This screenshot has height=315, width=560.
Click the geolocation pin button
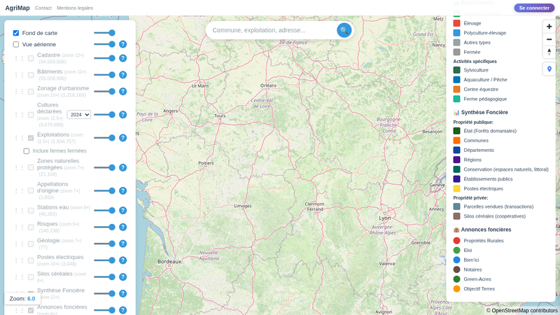click(549, 69)
